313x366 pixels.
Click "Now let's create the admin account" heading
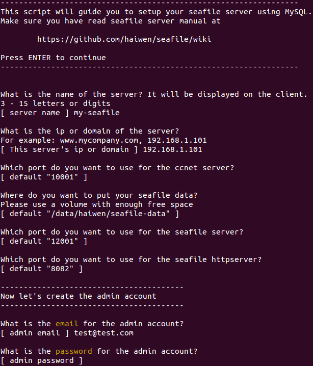79,296
